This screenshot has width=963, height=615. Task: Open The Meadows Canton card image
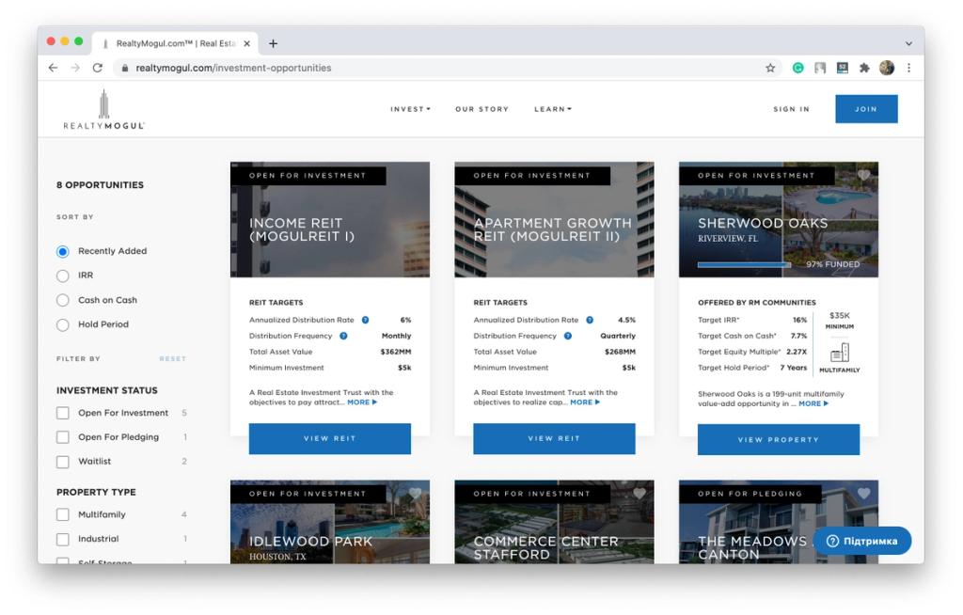click(778, 522)
